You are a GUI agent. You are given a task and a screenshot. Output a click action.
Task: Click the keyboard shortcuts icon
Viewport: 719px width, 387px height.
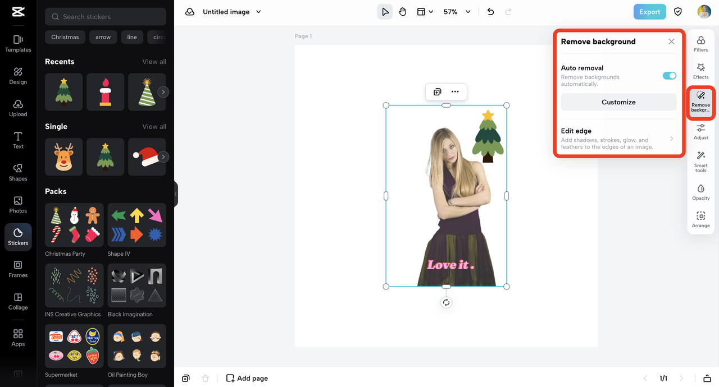[x=18, y=374]
